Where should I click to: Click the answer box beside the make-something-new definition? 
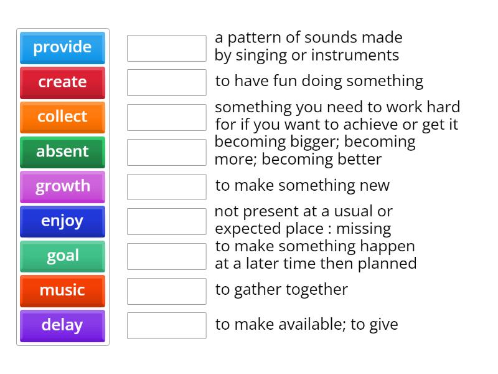coord(166,185)
